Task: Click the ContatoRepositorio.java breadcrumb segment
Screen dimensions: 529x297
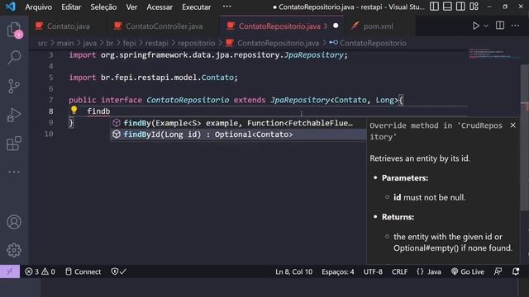Action: (x=278, y=43)
